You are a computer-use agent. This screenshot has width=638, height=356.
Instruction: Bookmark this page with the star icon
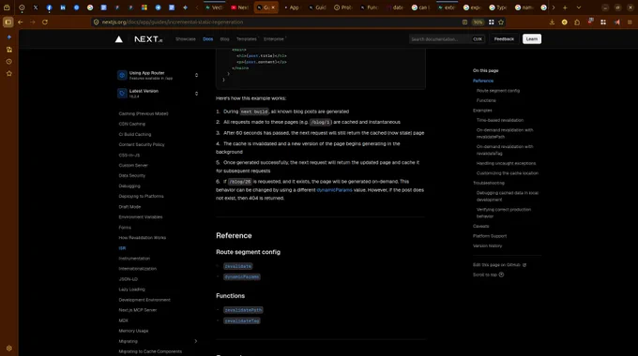coord(501,22)
